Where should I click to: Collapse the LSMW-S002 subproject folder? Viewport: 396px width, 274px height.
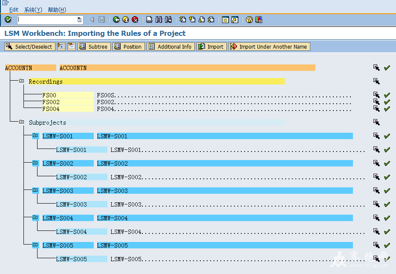35,163
